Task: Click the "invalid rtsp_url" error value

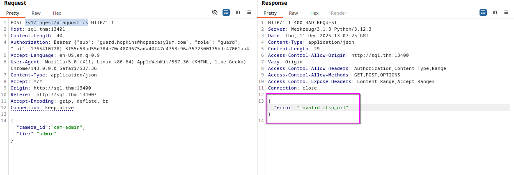Action: [x=324, y=108]
